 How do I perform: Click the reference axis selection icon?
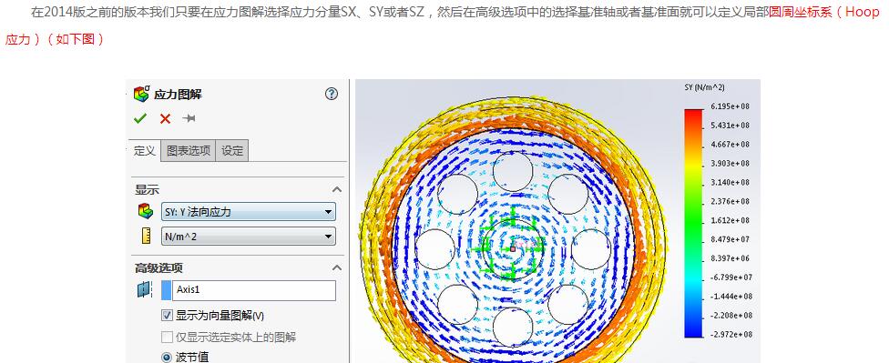[x=145, y=290]
